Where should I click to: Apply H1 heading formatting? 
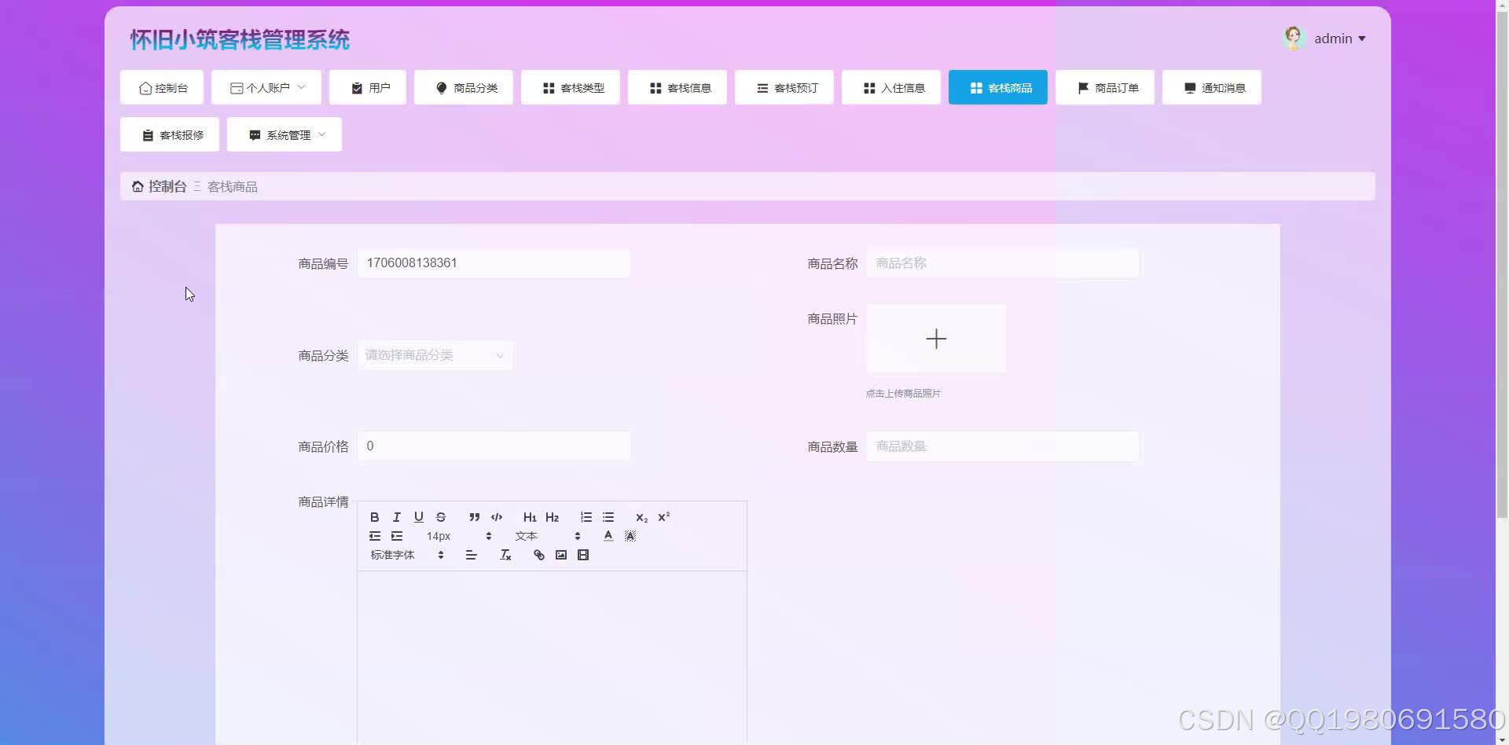[x=530, y=517]
